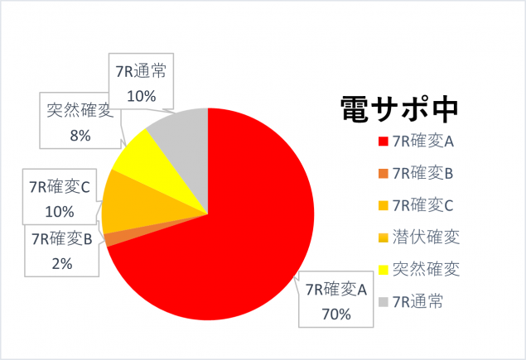Screen dimensions: 526x360
Task: Click the red 7R確変A legend swatch
Action: click(x=383, y=142)
